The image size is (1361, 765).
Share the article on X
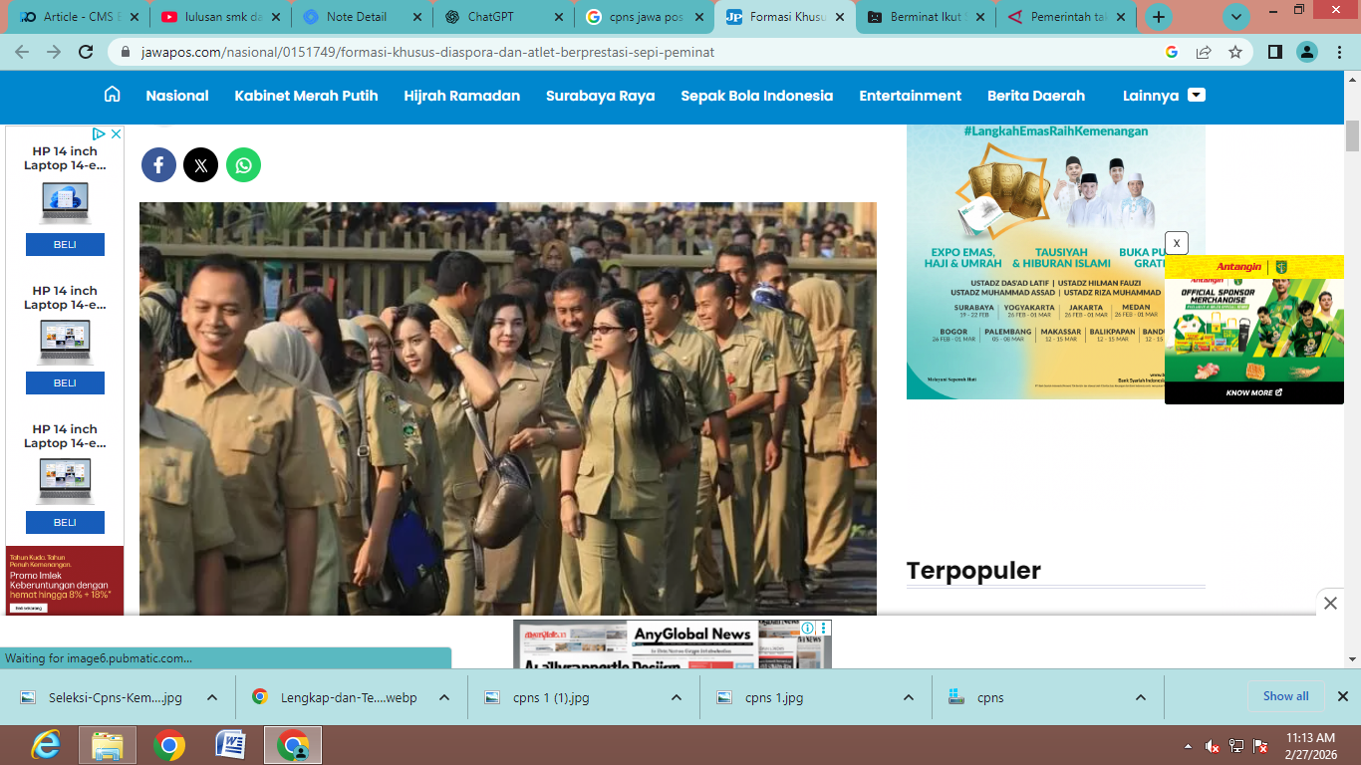pos(201,164)
